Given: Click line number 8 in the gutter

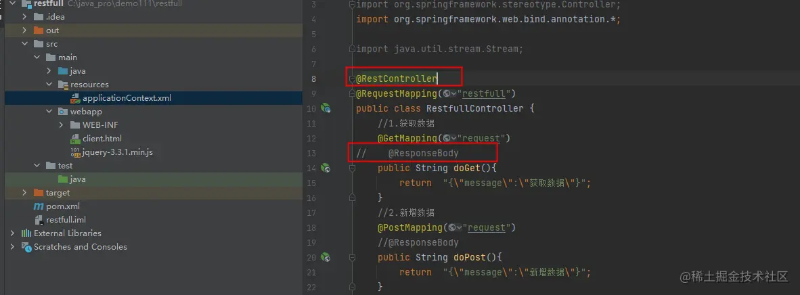Looking at the screenshot, I should point(314,78).
